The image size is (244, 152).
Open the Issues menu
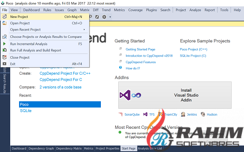click(59, 10)
